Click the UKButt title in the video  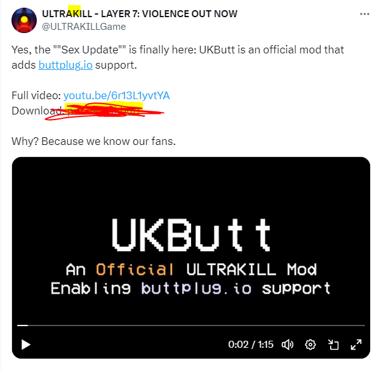point(191,235)
